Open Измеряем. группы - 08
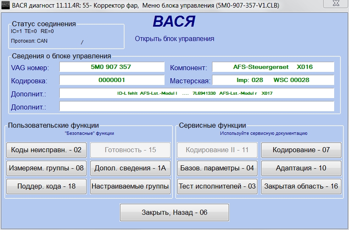Image resolution: width=349 pixels, height=230 pixels. (46, 168)
